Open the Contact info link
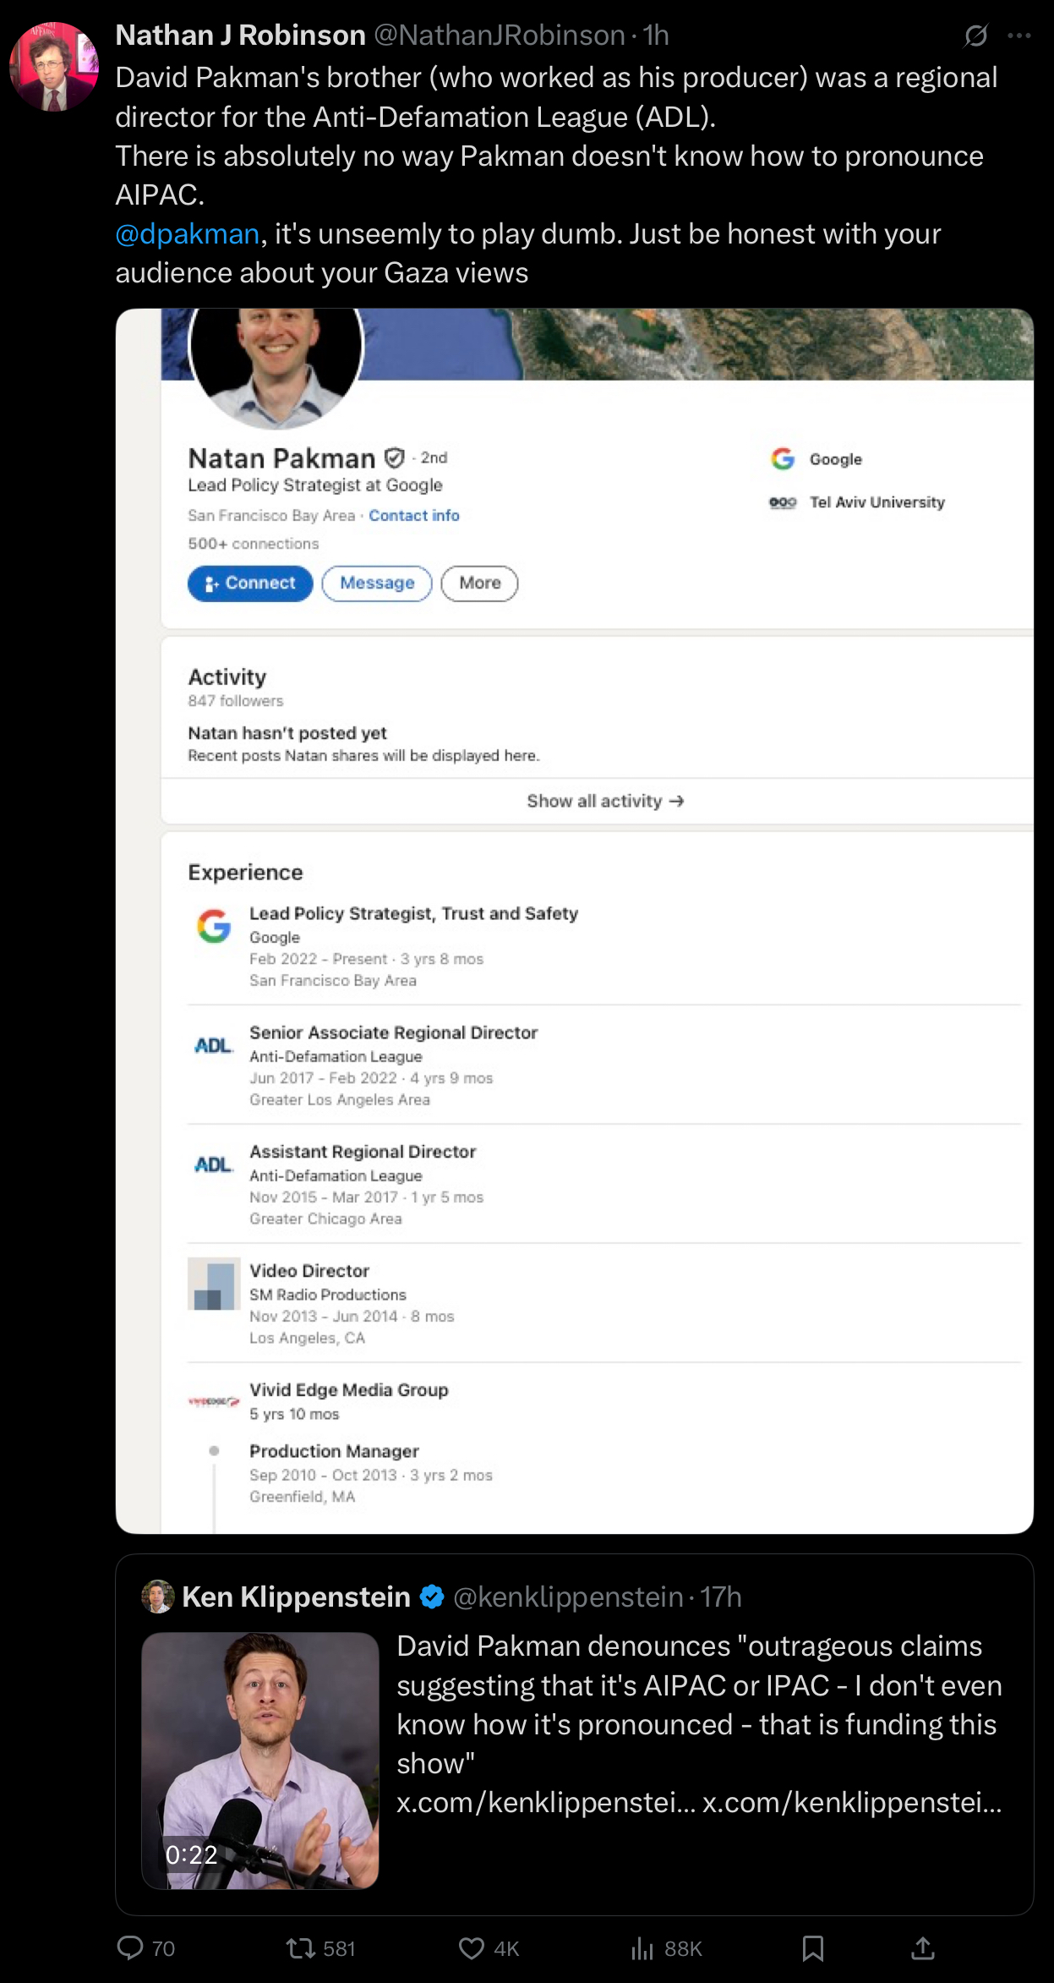 pyautogui.click(x=414, y=515)
